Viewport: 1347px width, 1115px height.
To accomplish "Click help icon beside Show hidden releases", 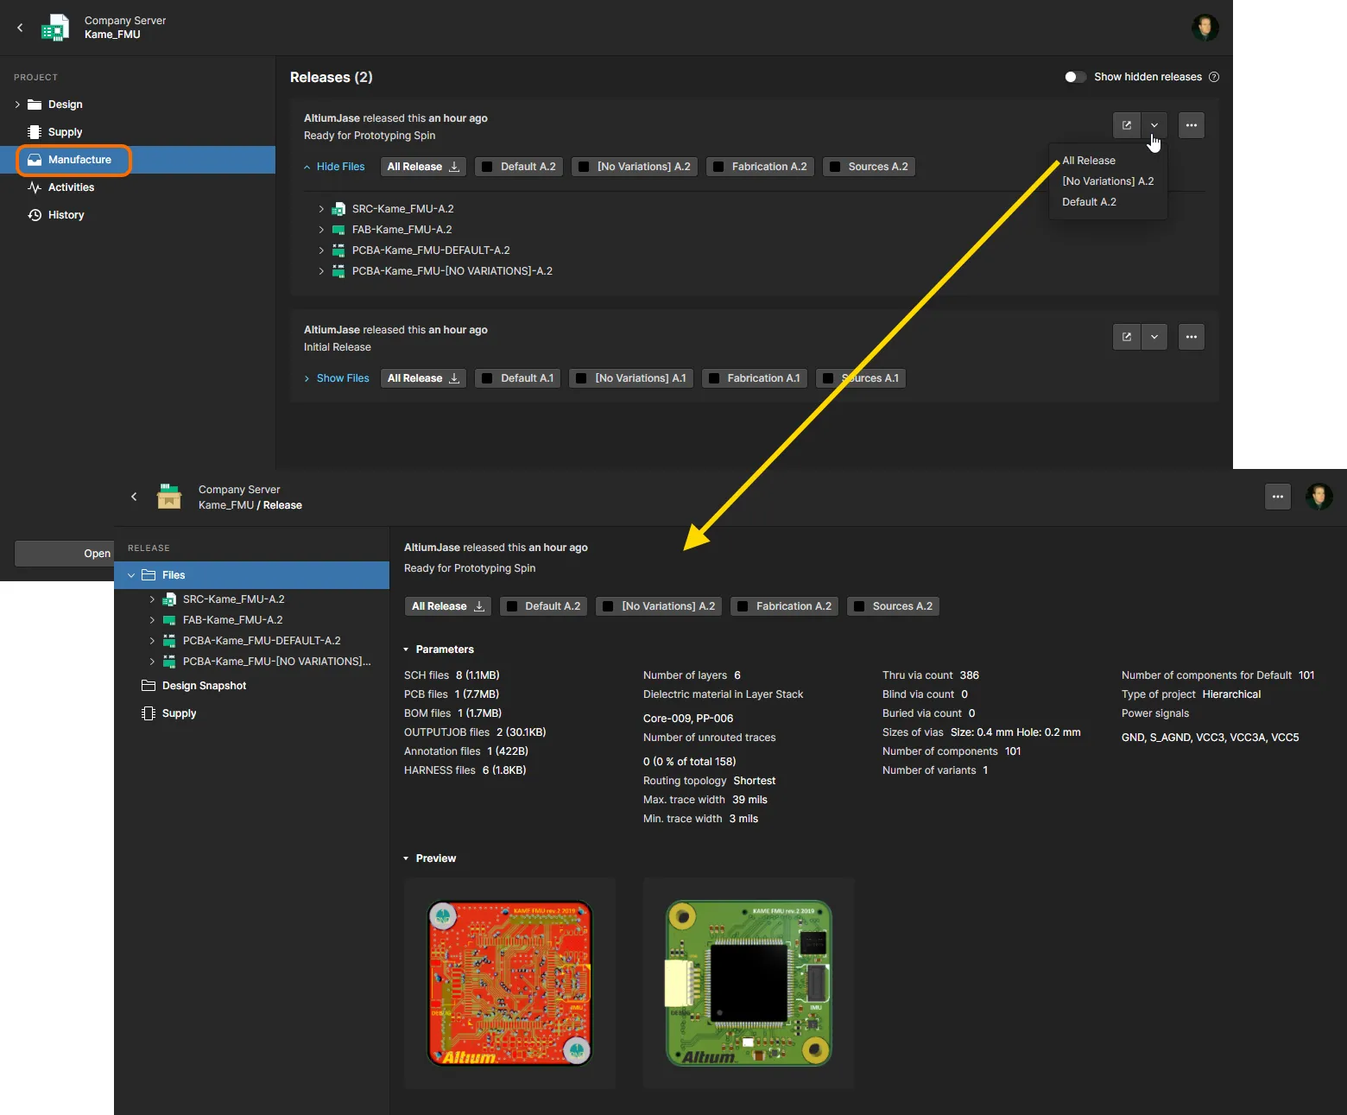I will pyautogui.click(x=1214, y=77).
